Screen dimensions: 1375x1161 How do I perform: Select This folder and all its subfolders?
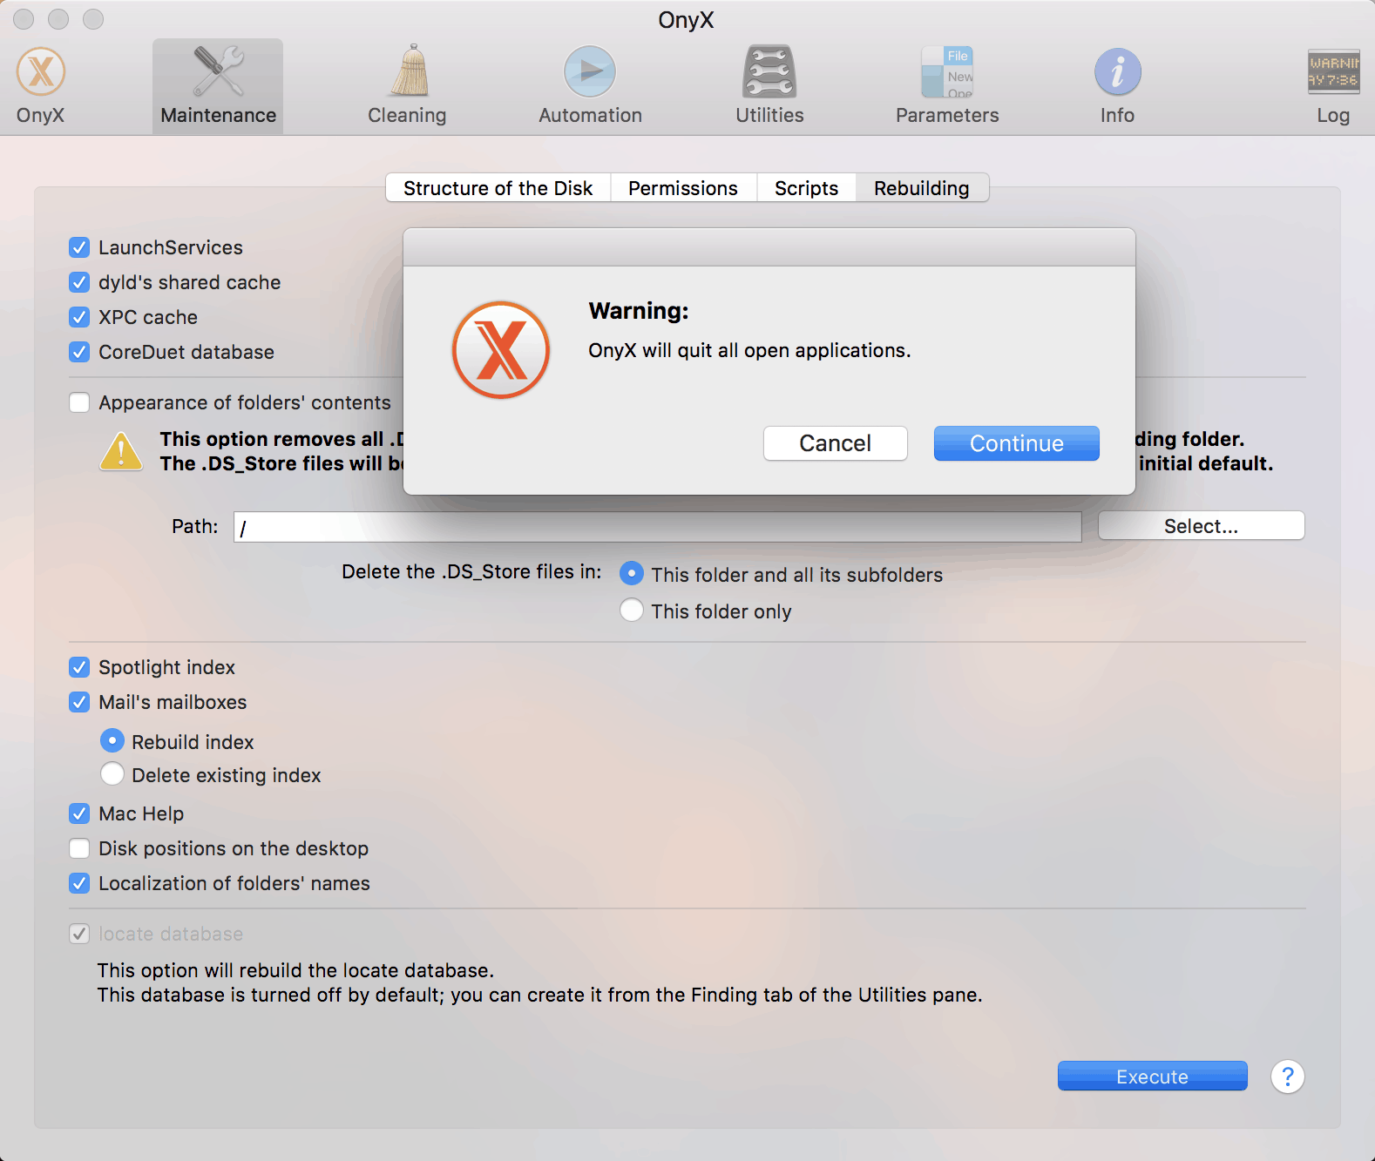(632, 573)
